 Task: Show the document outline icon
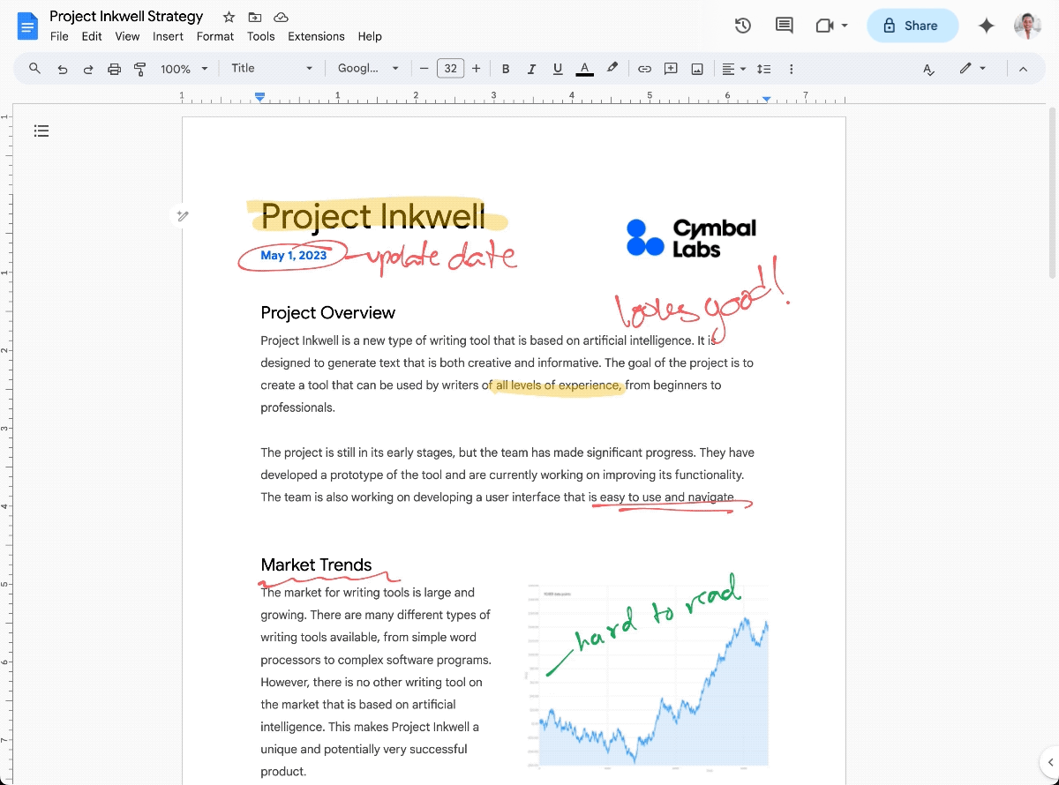pos(41,131)
